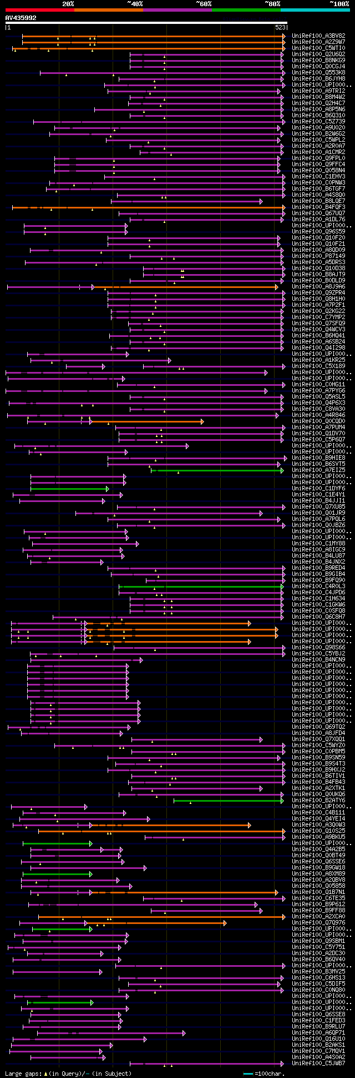This screenshot has height=1078, width=355.
Task: Select hit UniRef100_Q96S59
Action: (x=318, y=231)
